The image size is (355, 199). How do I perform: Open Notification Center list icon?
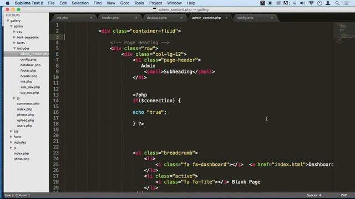(x=346, y=3)
